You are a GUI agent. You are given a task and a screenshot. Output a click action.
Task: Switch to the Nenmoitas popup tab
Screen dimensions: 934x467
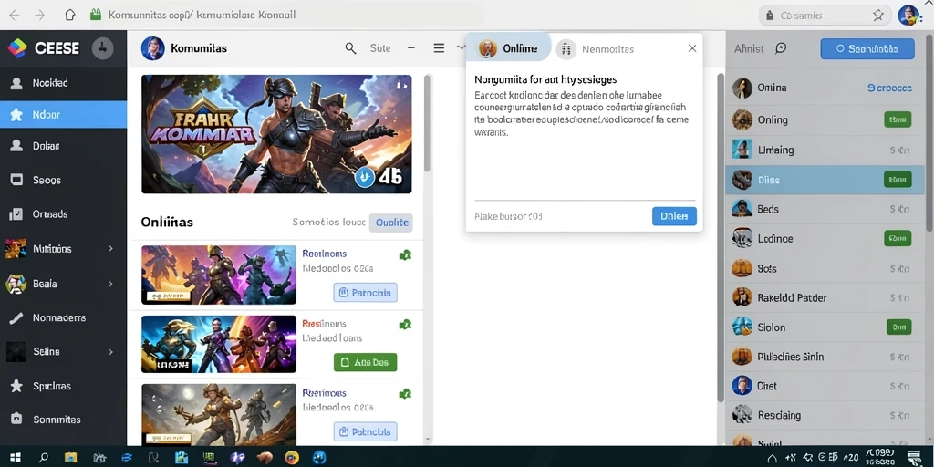595,49
